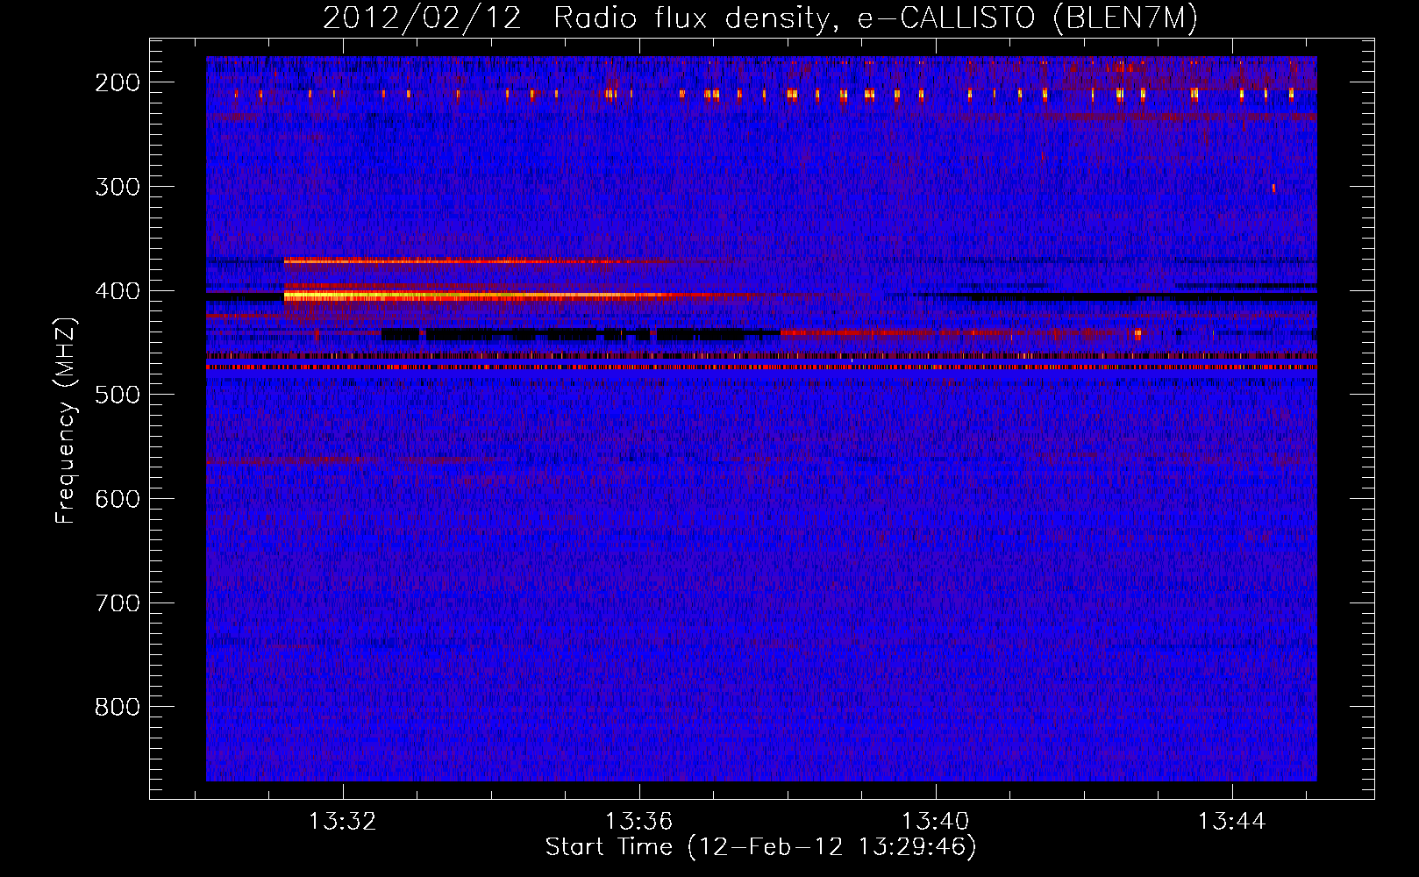Click the 600 frequency tick label

point(117,499)
